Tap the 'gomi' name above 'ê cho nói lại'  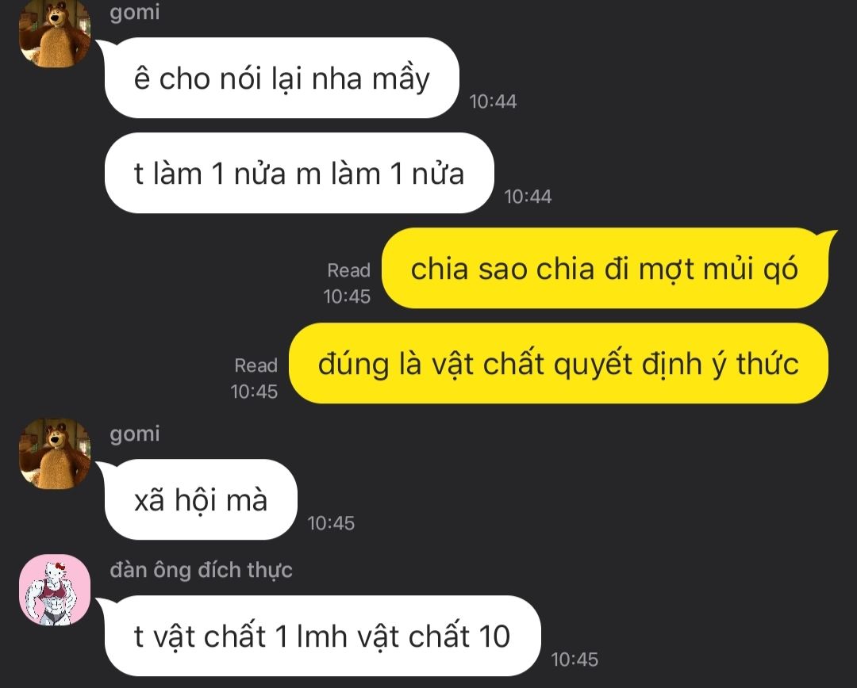(134, 12)
